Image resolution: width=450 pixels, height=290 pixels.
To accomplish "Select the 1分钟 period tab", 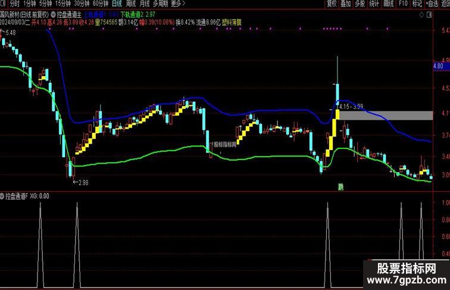I will 30,4.
